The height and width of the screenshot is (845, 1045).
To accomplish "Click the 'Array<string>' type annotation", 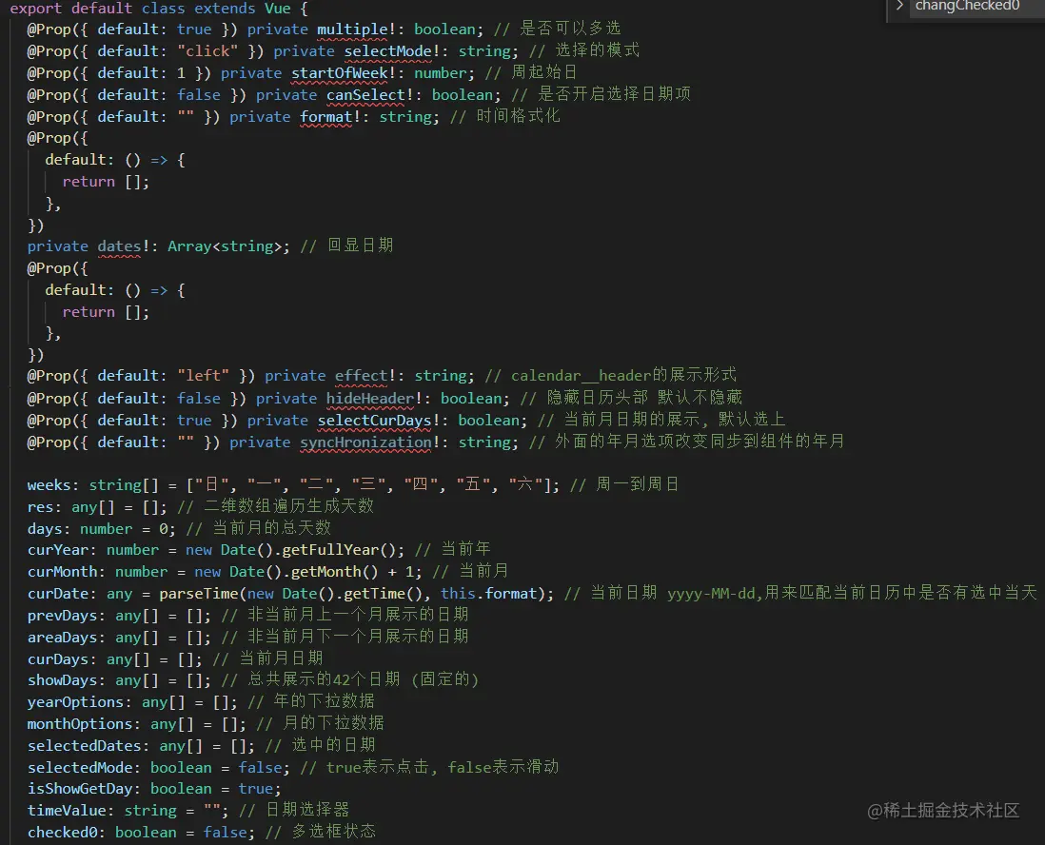I will [x=225, y=246].
